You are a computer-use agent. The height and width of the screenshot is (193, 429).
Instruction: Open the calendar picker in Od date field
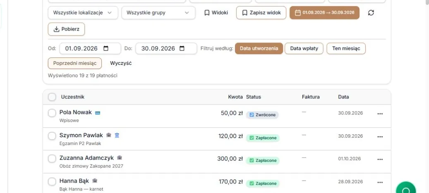(x=106, y=48)
